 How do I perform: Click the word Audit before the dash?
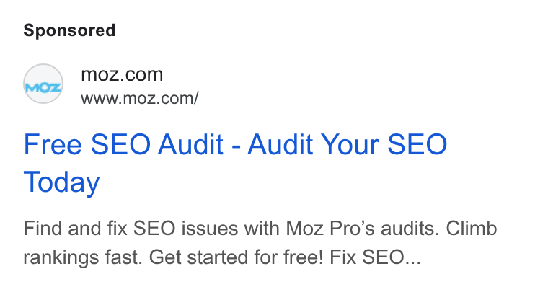(190, 144)
